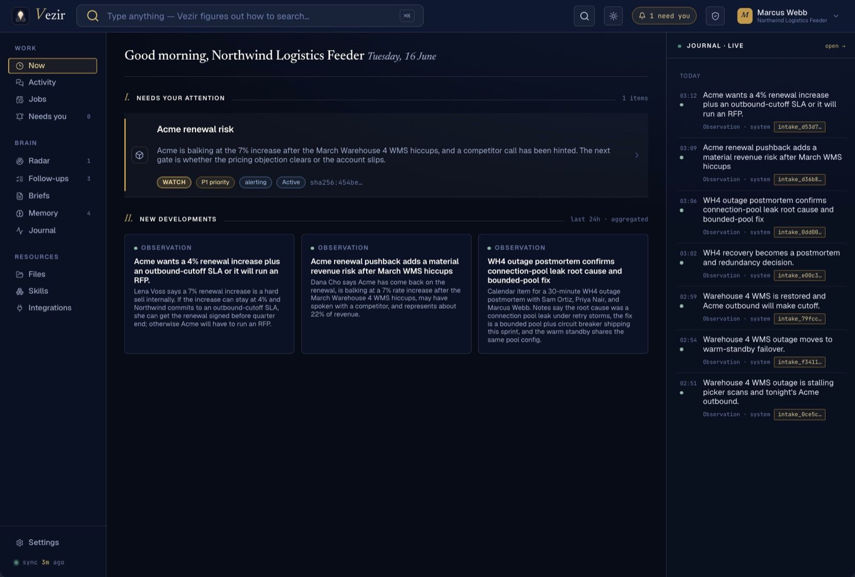Toggle light/dark theme sun icon
Screen dimensions: 855x577
point(613,16)
